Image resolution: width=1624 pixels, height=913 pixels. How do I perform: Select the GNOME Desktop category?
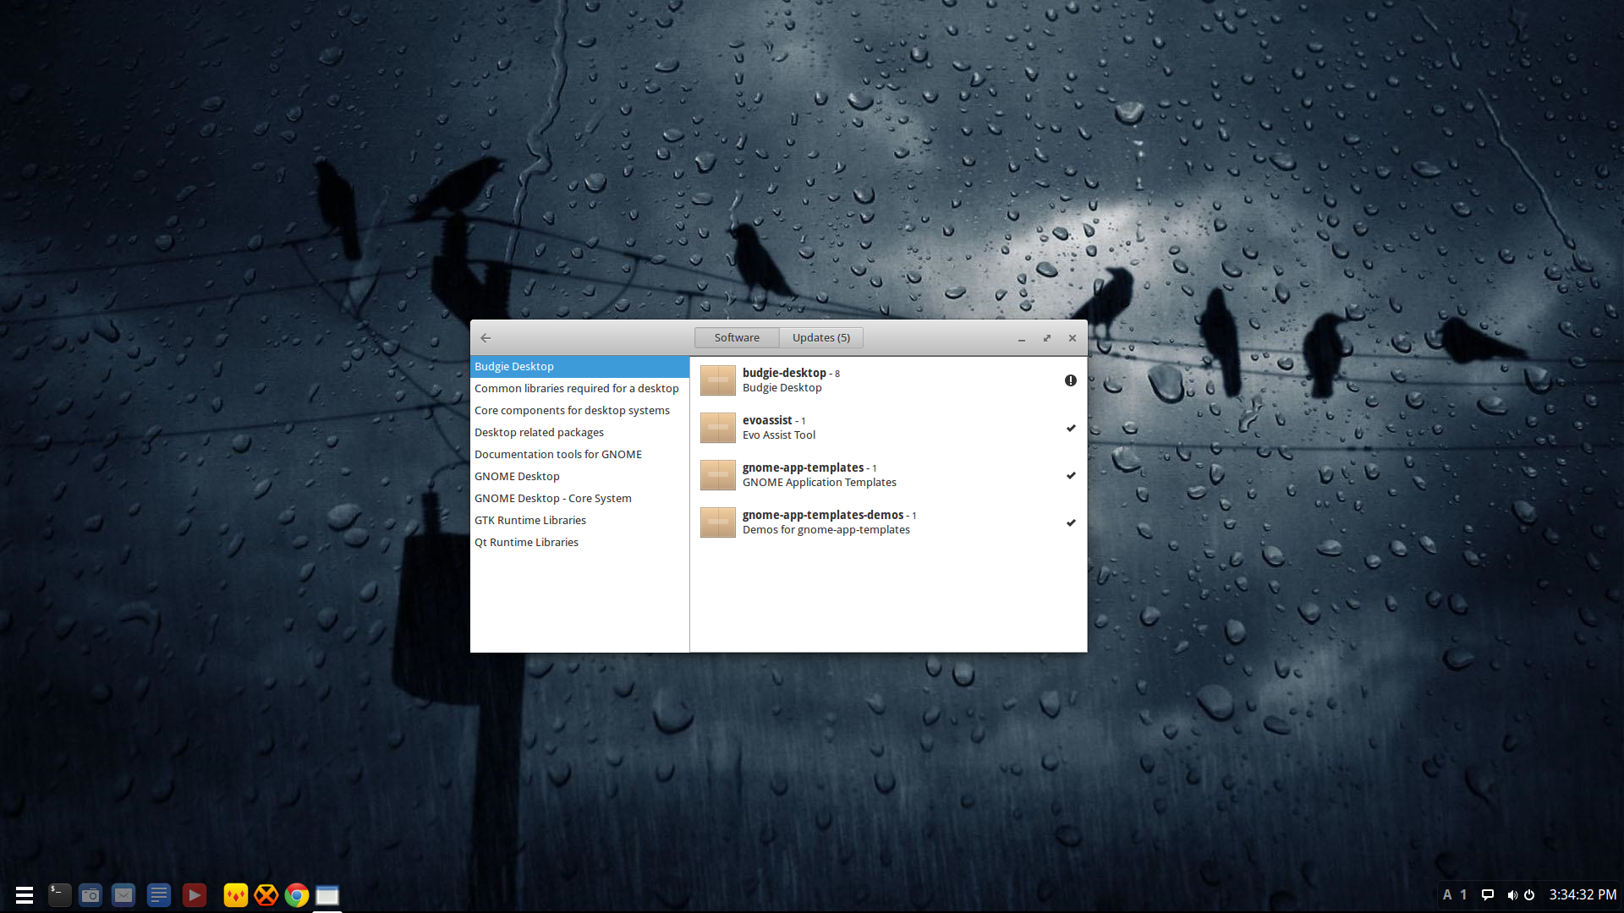[579, 476]
